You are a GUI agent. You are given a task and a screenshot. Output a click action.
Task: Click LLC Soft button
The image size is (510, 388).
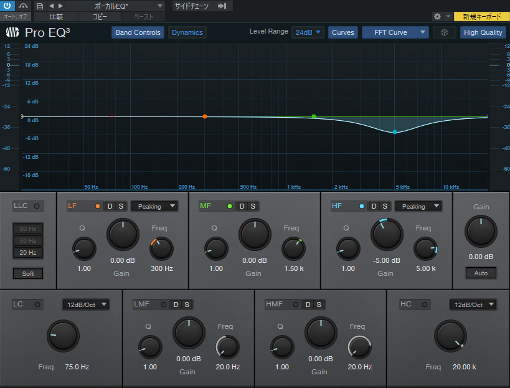[x=28, y=273]
